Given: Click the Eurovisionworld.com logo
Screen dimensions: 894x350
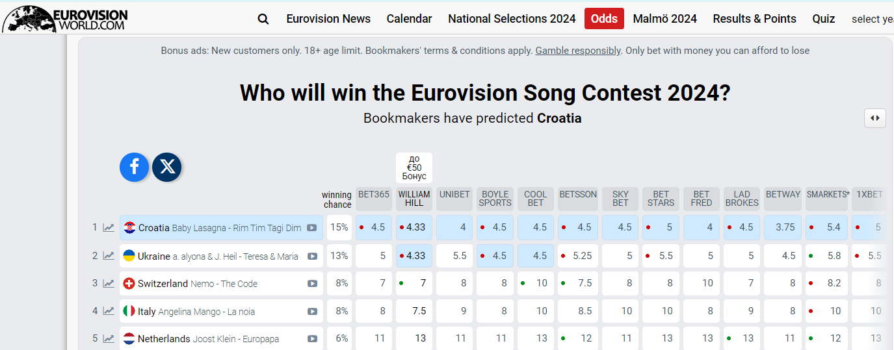Looking at the screenshot, I should coord(65,19).
